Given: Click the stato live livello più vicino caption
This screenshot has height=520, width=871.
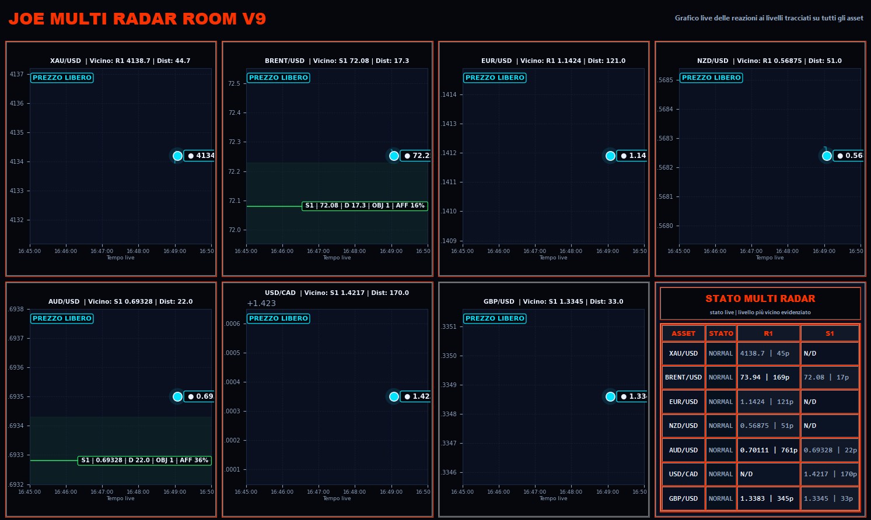Looking at the screenshot, I should click(x=760, y=312).
